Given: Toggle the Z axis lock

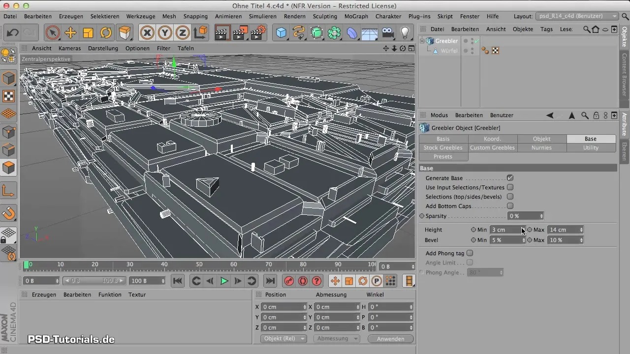Looking at the screenshot, I should tap(183, 33).
